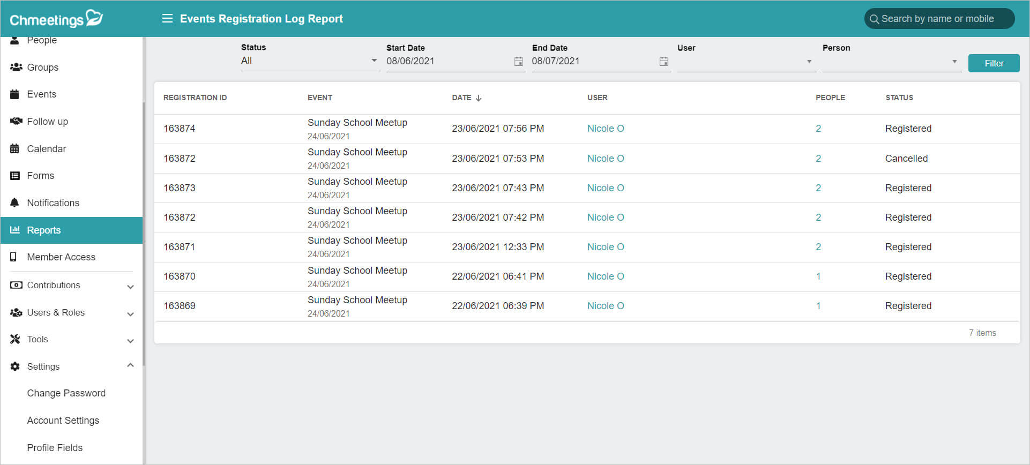Image resolution: width=1030 pixels, height=465 pixels.
Task: Click the Reports chart icon
Action: click(x=15, y=230)
